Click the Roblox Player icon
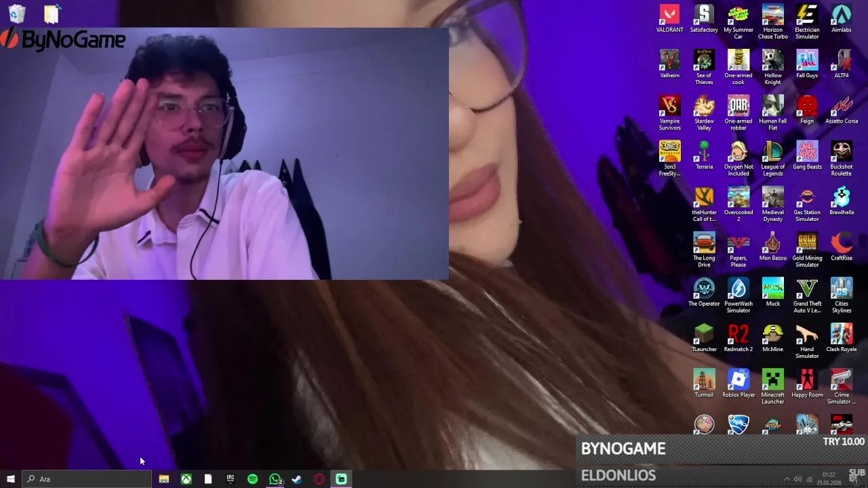The height and width of the screenshot is (488, 868). click(x=738, y=382)
